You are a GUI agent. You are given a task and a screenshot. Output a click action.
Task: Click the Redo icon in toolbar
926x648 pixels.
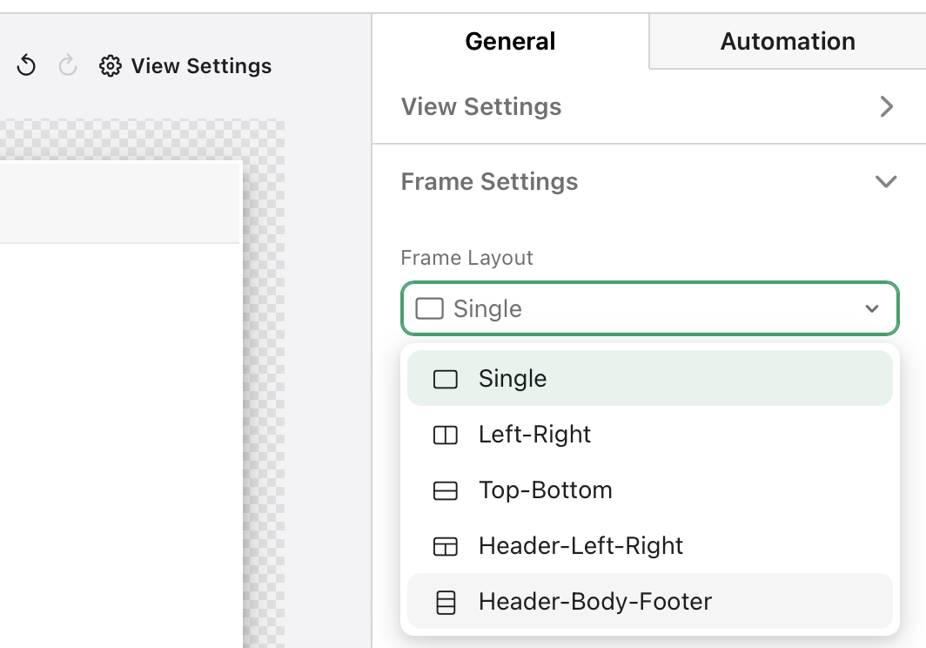[68, 65]
